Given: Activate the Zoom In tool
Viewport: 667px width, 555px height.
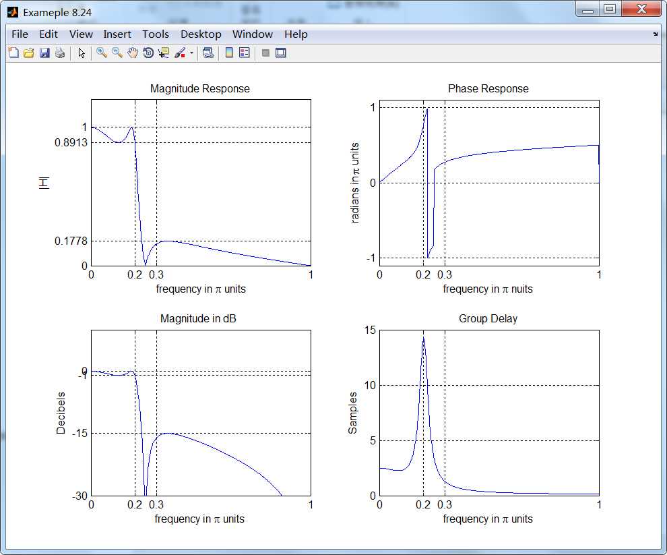Looking at the screenshot, I should 101,53.
